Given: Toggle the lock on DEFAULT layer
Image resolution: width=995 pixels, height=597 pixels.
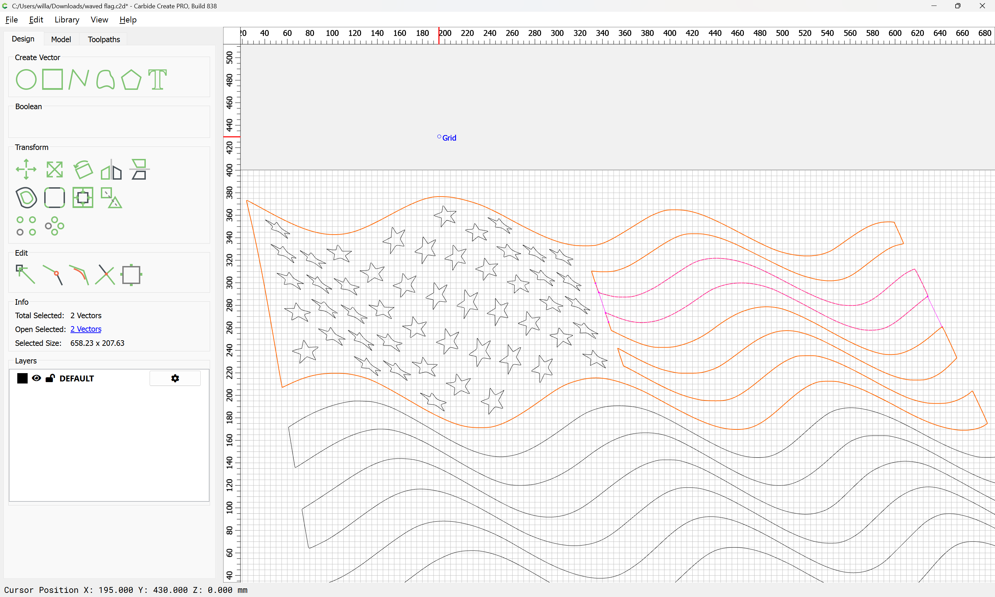Looking at the screenshot, I should (x=50, y=378).
